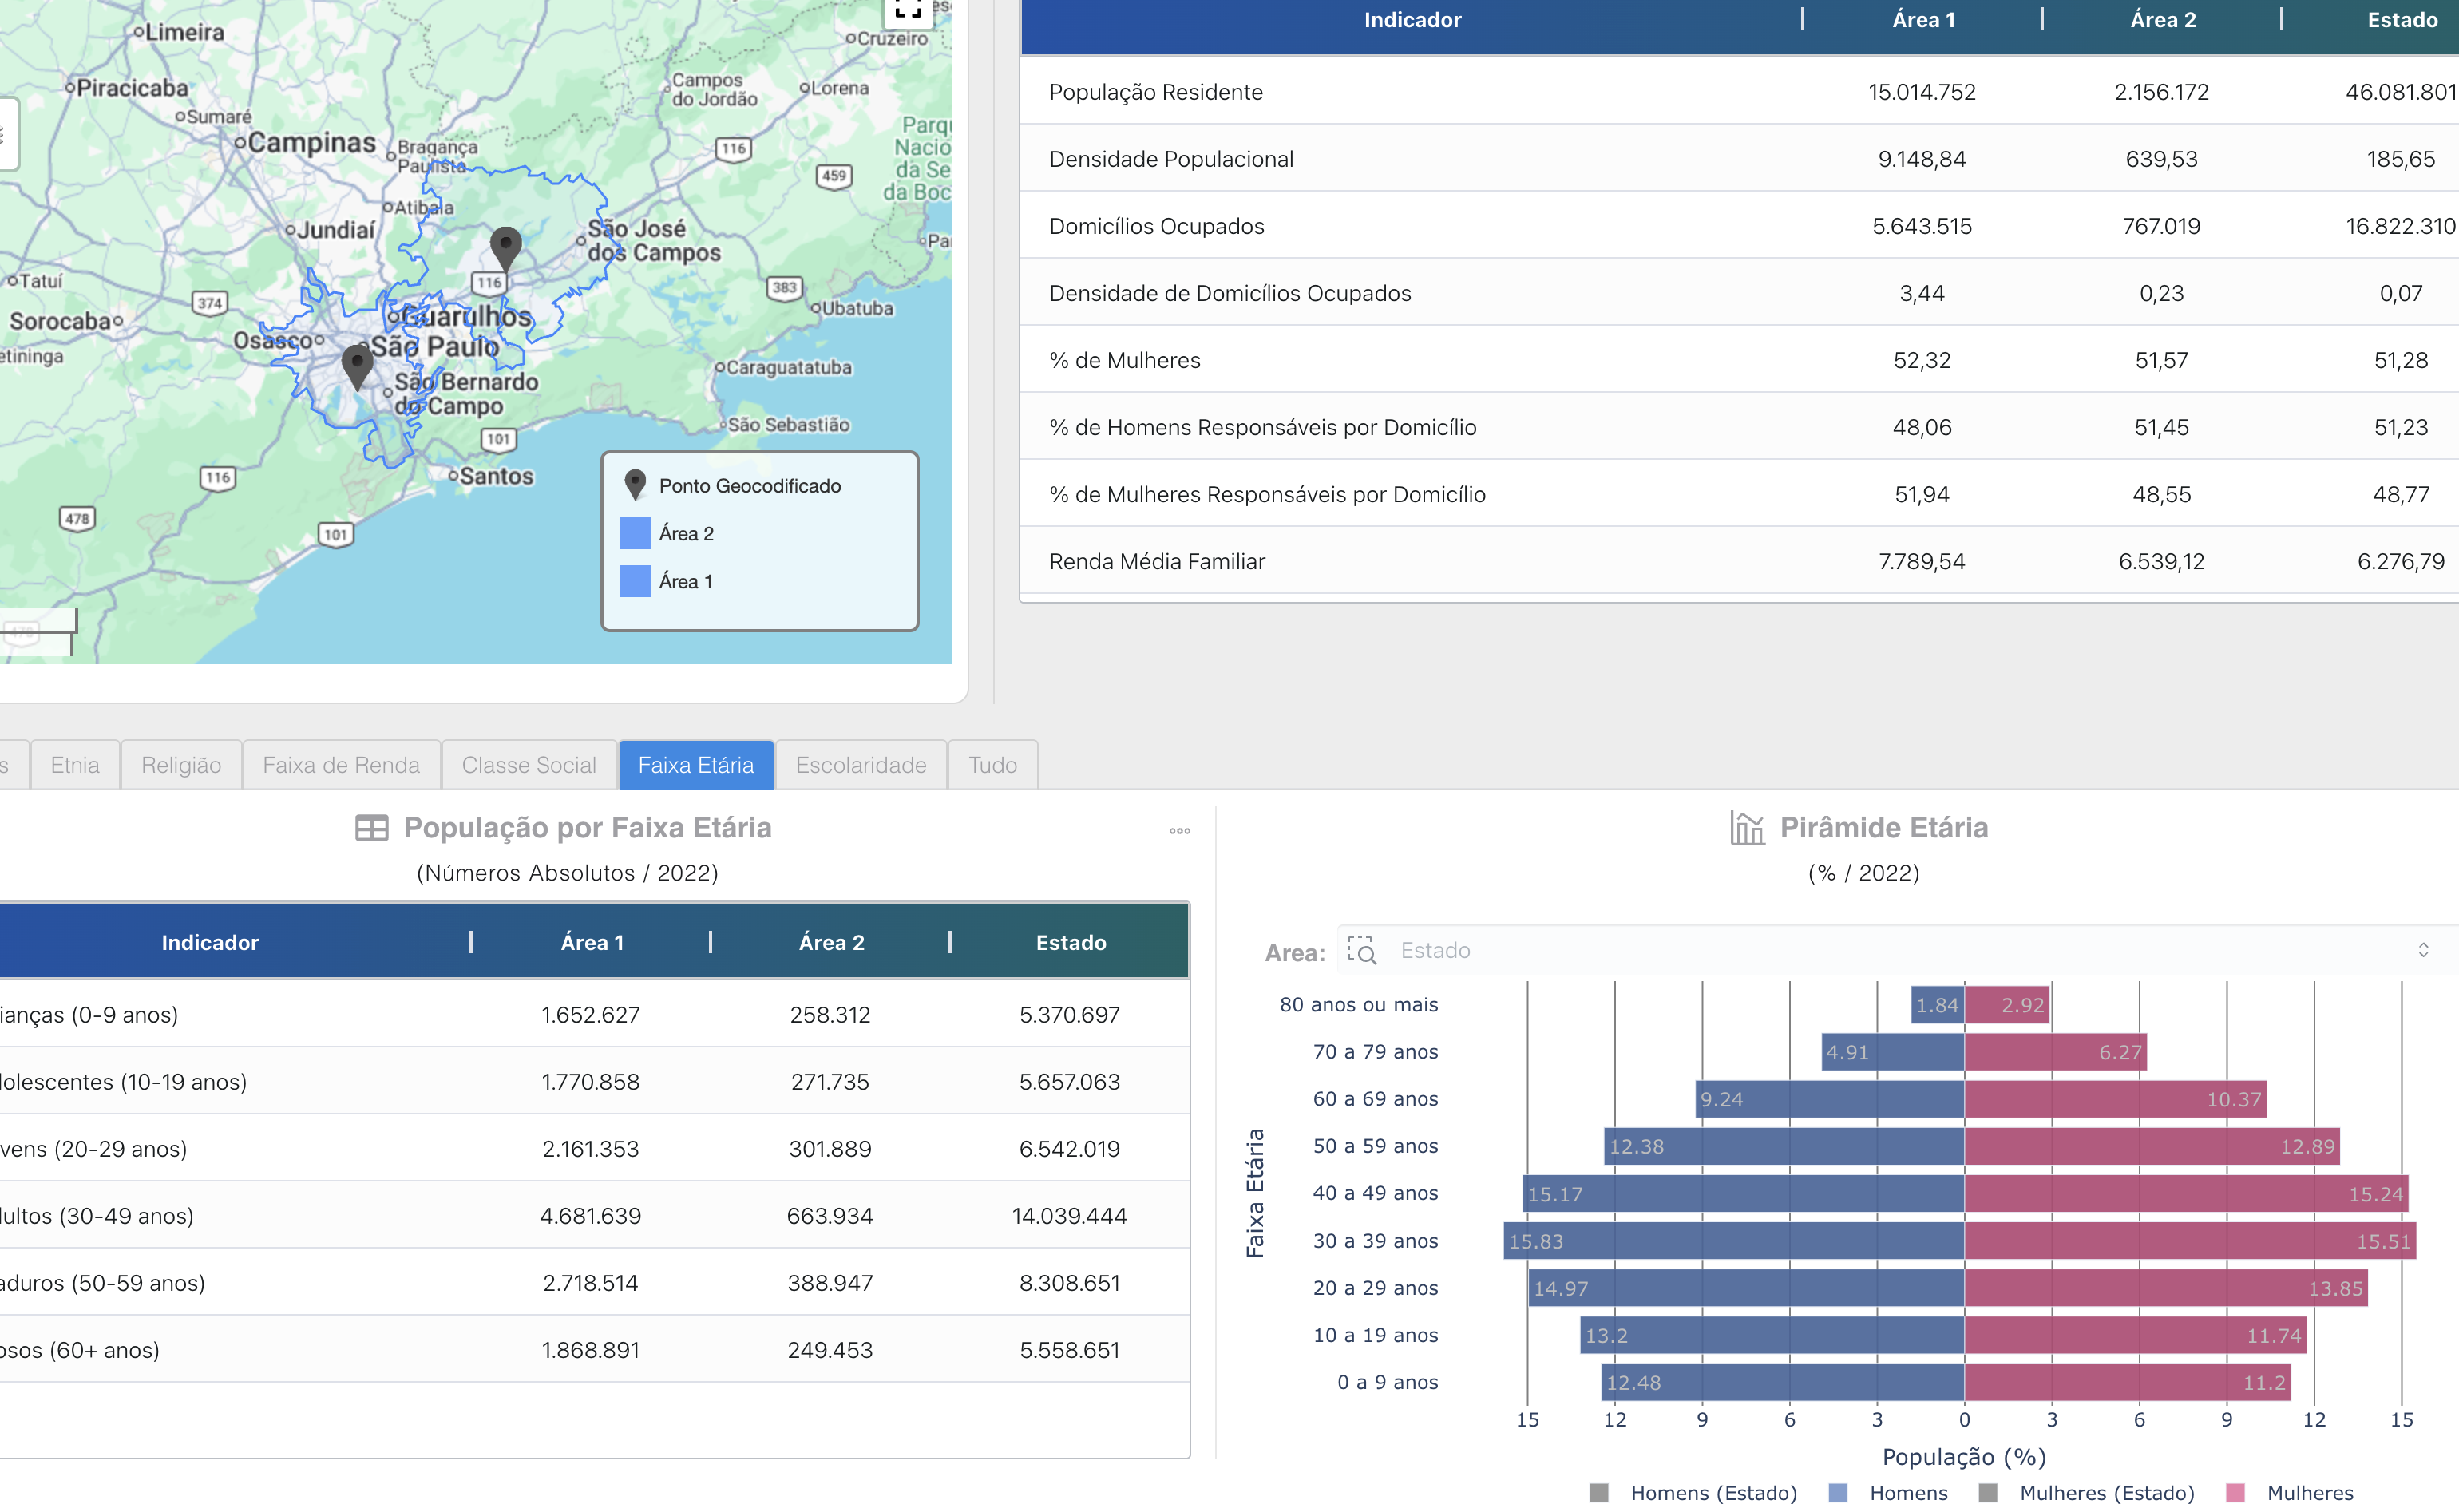
Task: Click the Área 1 header in the Faixa Etária table
Action: pyautogui.click(x=592, y=942)
